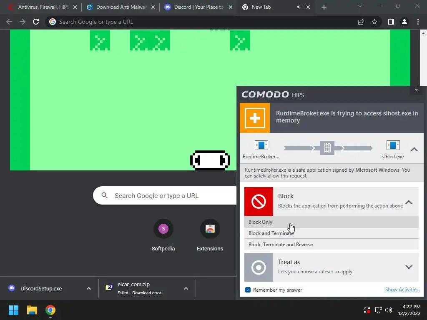Screen dimensions: 427x320
Task: Reload the page with the refresh icon
Action: click(x=36, y=22)
